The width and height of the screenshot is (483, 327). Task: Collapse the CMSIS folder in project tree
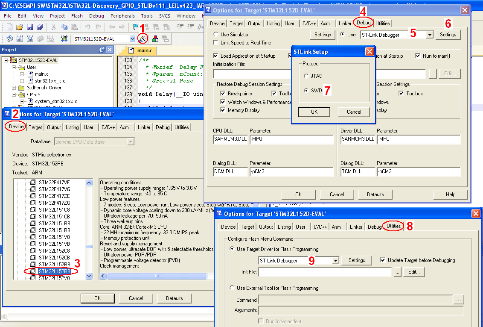click(14, 94)
